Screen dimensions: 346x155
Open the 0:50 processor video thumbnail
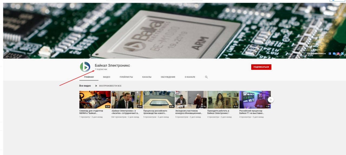pos(159,100)
